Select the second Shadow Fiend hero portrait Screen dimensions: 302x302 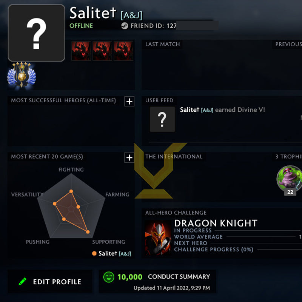(102, 51)
